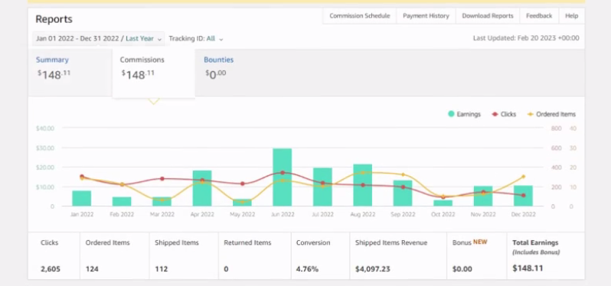View Payment History

[426, 16]
